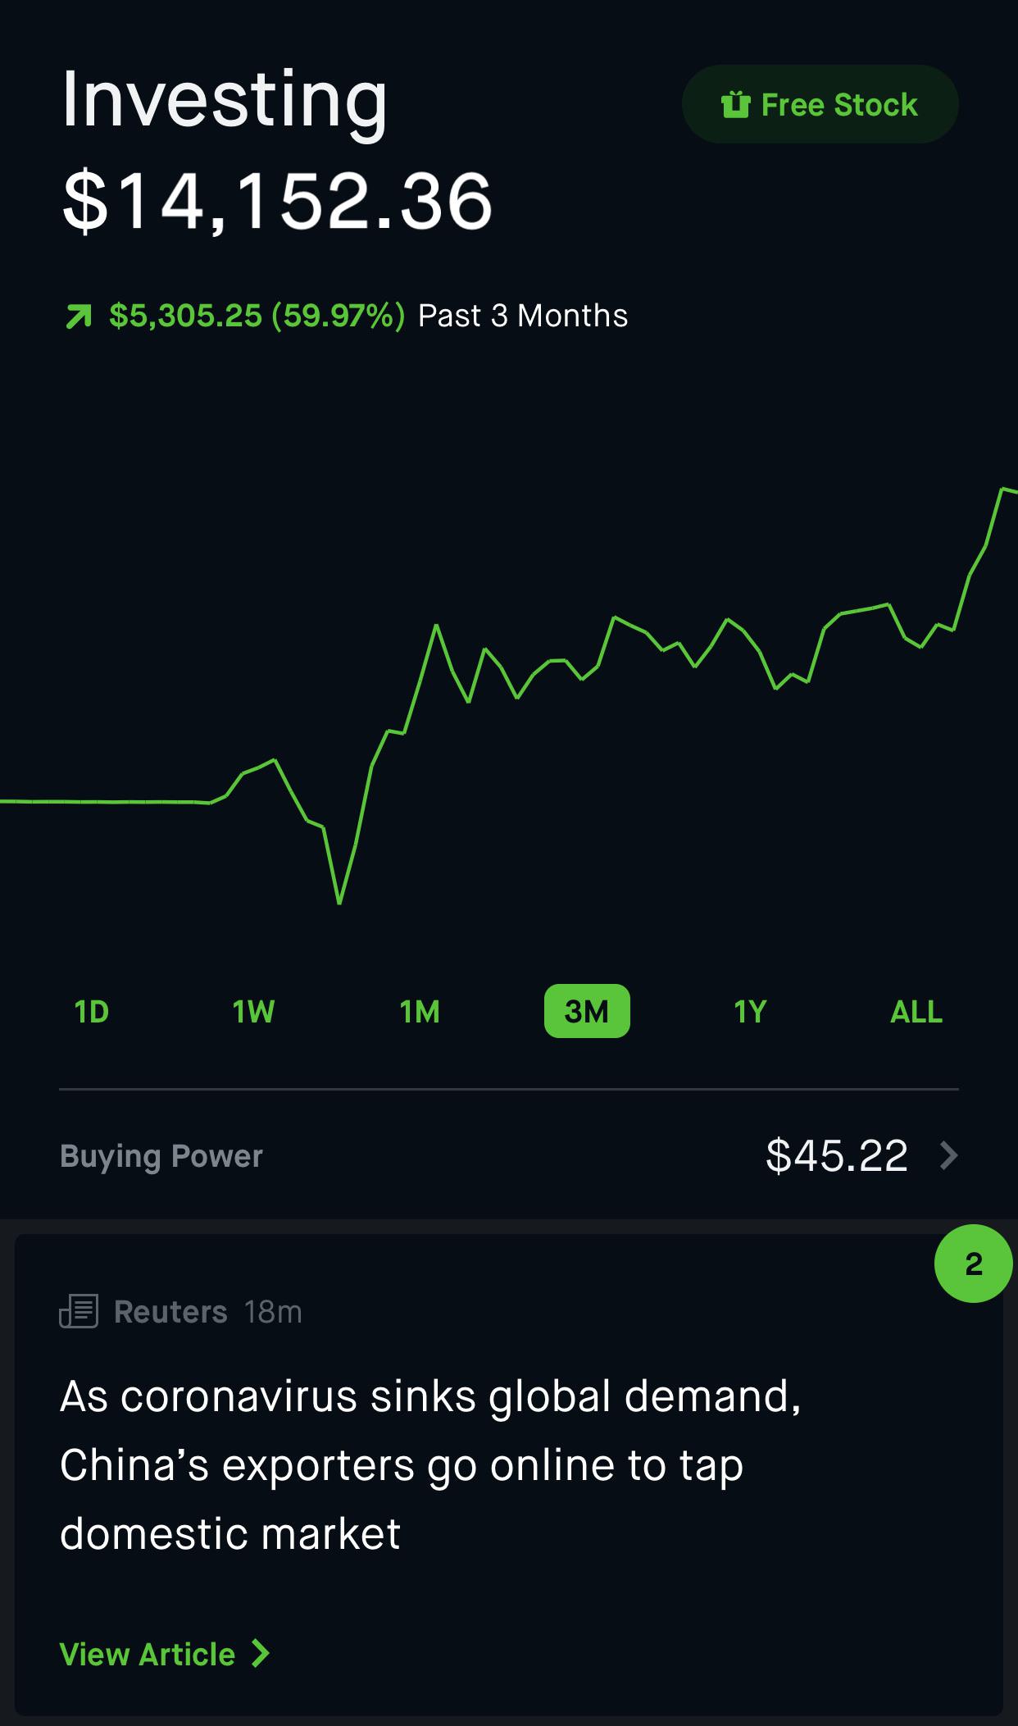Screen dimensions: 1018x1726
Task: Click the $5,305.25 (59.97%) gain text
Action: pos(257,316)
